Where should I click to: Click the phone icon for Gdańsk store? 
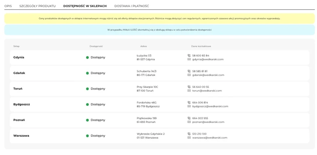click(x=189, y=71)
